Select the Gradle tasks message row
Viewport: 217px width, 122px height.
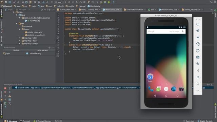[x=113, y=88]
